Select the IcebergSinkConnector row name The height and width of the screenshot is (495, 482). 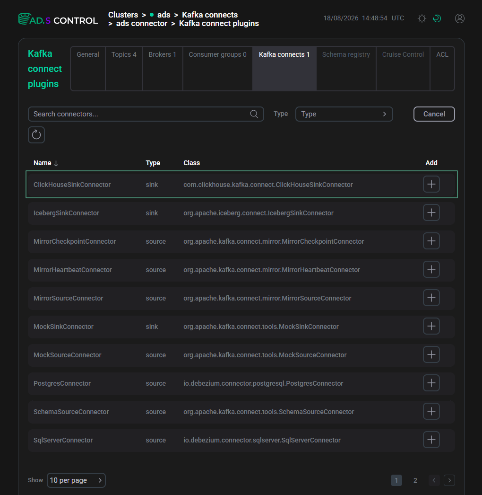(x=66, y=213)
